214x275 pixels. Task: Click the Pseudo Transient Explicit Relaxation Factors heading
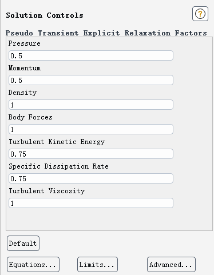[x=106, y=33]
